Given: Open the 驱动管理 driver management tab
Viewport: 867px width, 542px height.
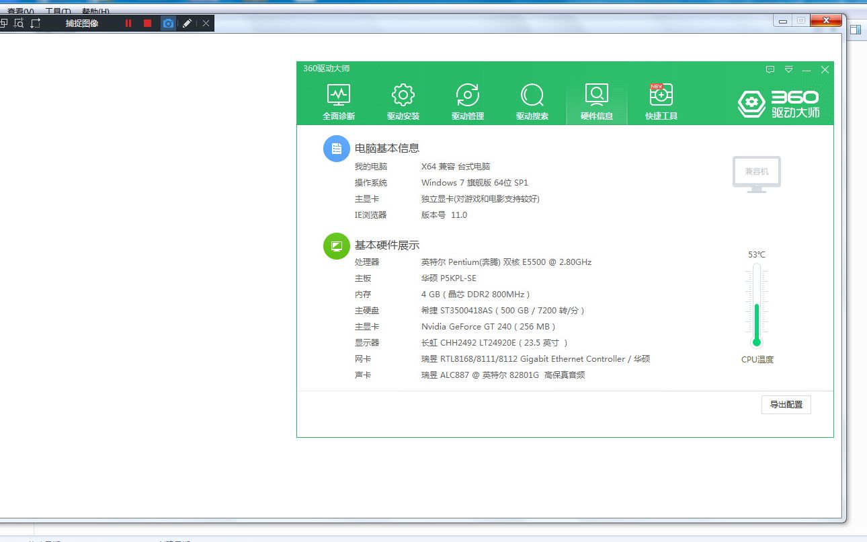Looking at the screenshot, I should coord(468,102).
